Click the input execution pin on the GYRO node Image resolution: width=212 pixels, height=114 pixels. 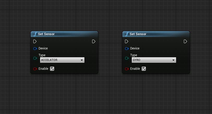pos(127,41)
